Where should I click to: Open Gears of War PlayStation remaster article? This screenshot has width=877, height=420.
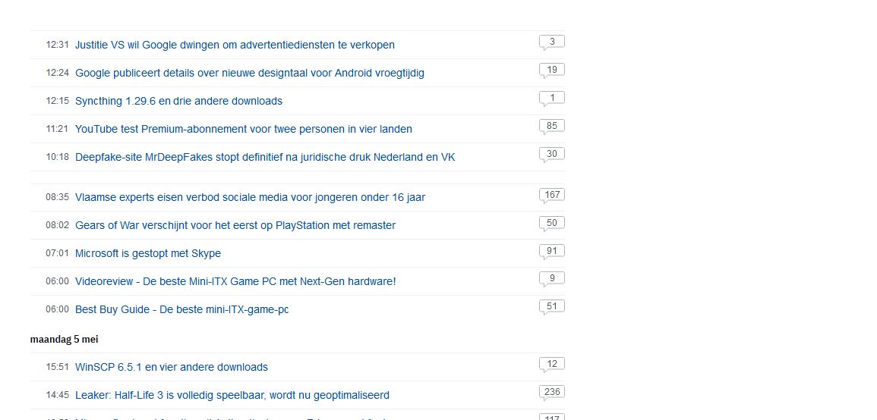point(235,226)
